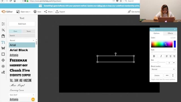This screenshot has width=181, height=102.
Task: Switch to the Options tab
Action: click(156, 33)
